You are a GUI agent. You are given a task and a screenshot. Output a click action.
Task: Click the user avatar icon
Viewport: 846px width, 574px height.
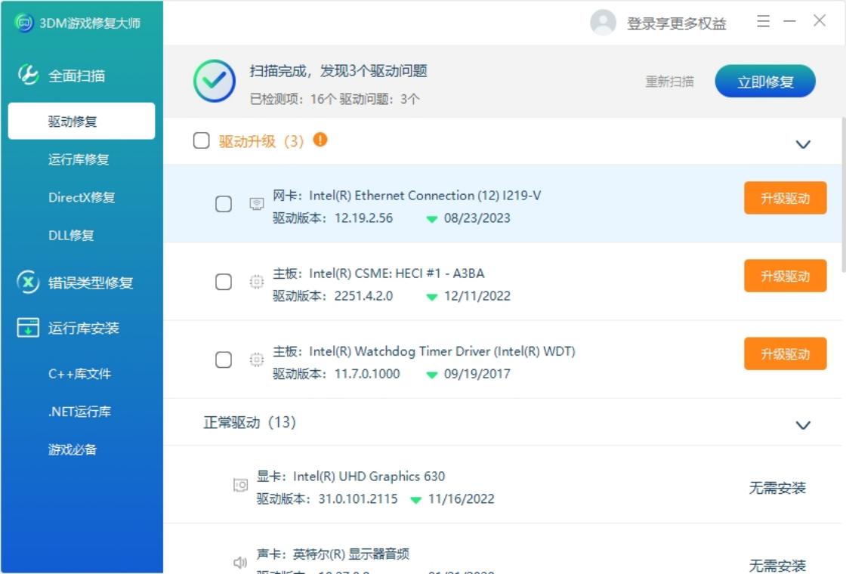point(604,23)
